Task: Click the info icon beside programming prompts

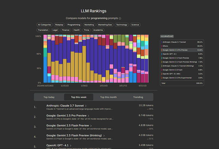Action: pyautogui.click(x=120, y=18)
